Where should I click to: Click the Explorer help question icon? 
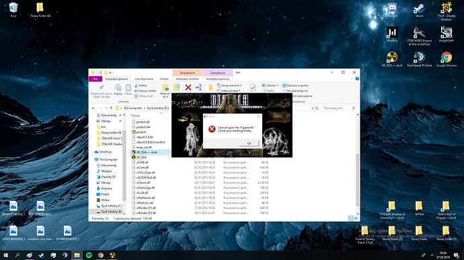click(357, 78)
